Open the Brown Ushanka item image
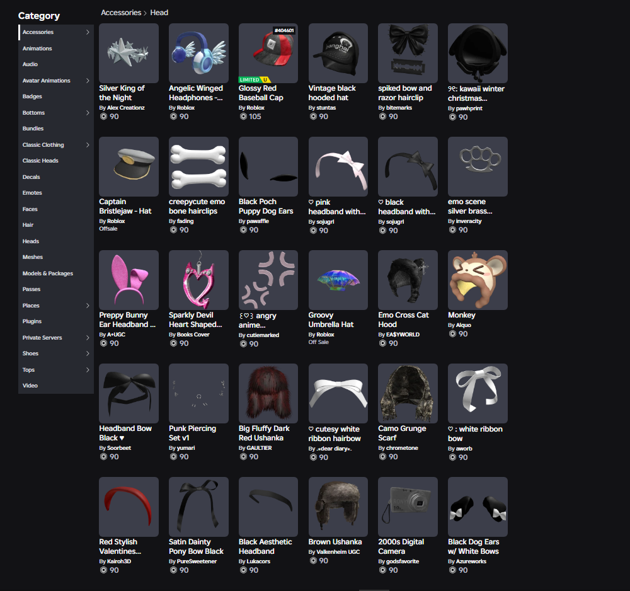Image resolution: width=630 pixels, height=591 pixels. [x=338, y=507]
